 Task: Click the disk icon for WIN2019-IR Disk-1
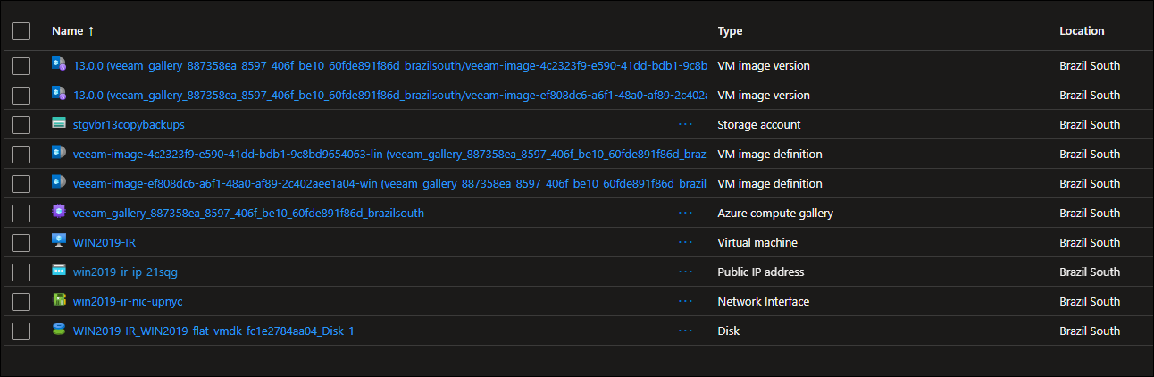pos(59,331)
